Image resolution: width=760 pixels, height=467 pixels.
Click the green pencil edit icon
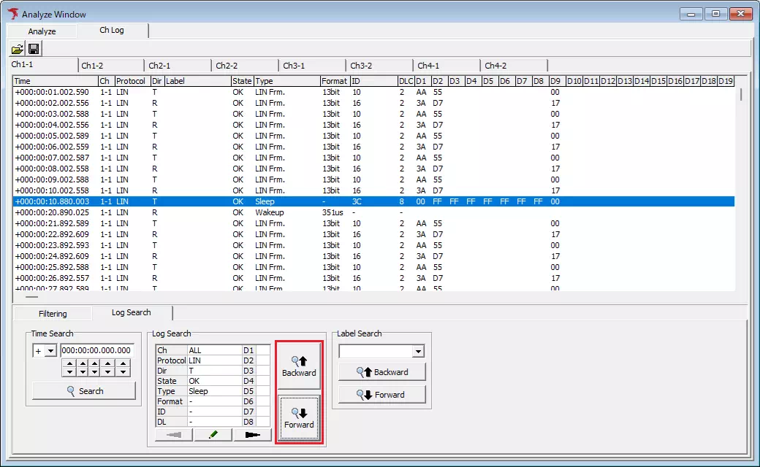point(213,435)
